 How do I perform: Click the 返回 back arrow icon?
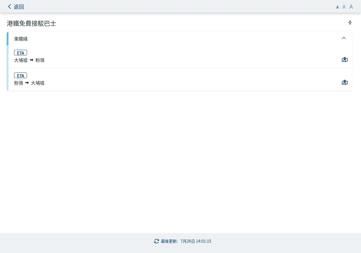tap(10, 6)
